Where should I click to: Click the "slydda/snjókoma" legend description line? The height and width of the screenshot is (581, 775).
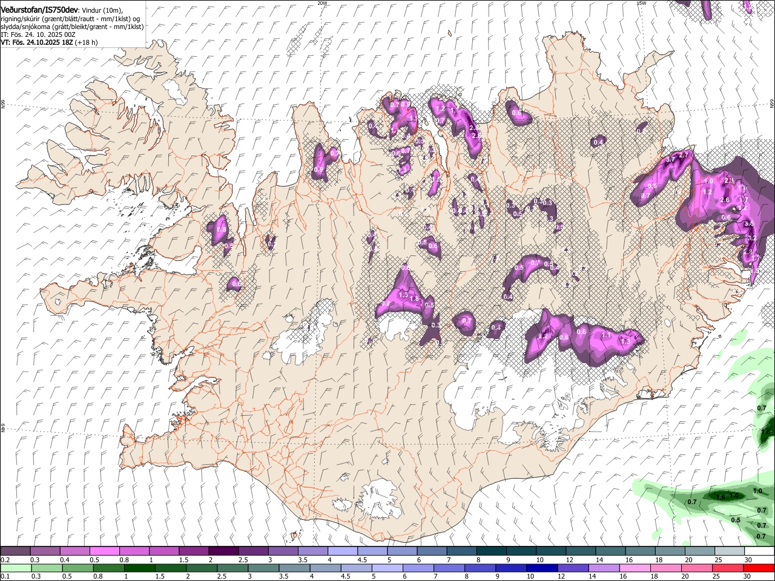pyautogui.click(x=71, y=27)
